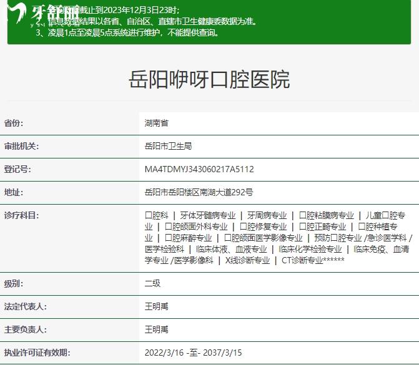Click the maintenance notice about 凌晨1点至凌晨5点
The height and width of the screenshot is (365, 419).
[x=127, y=32]
